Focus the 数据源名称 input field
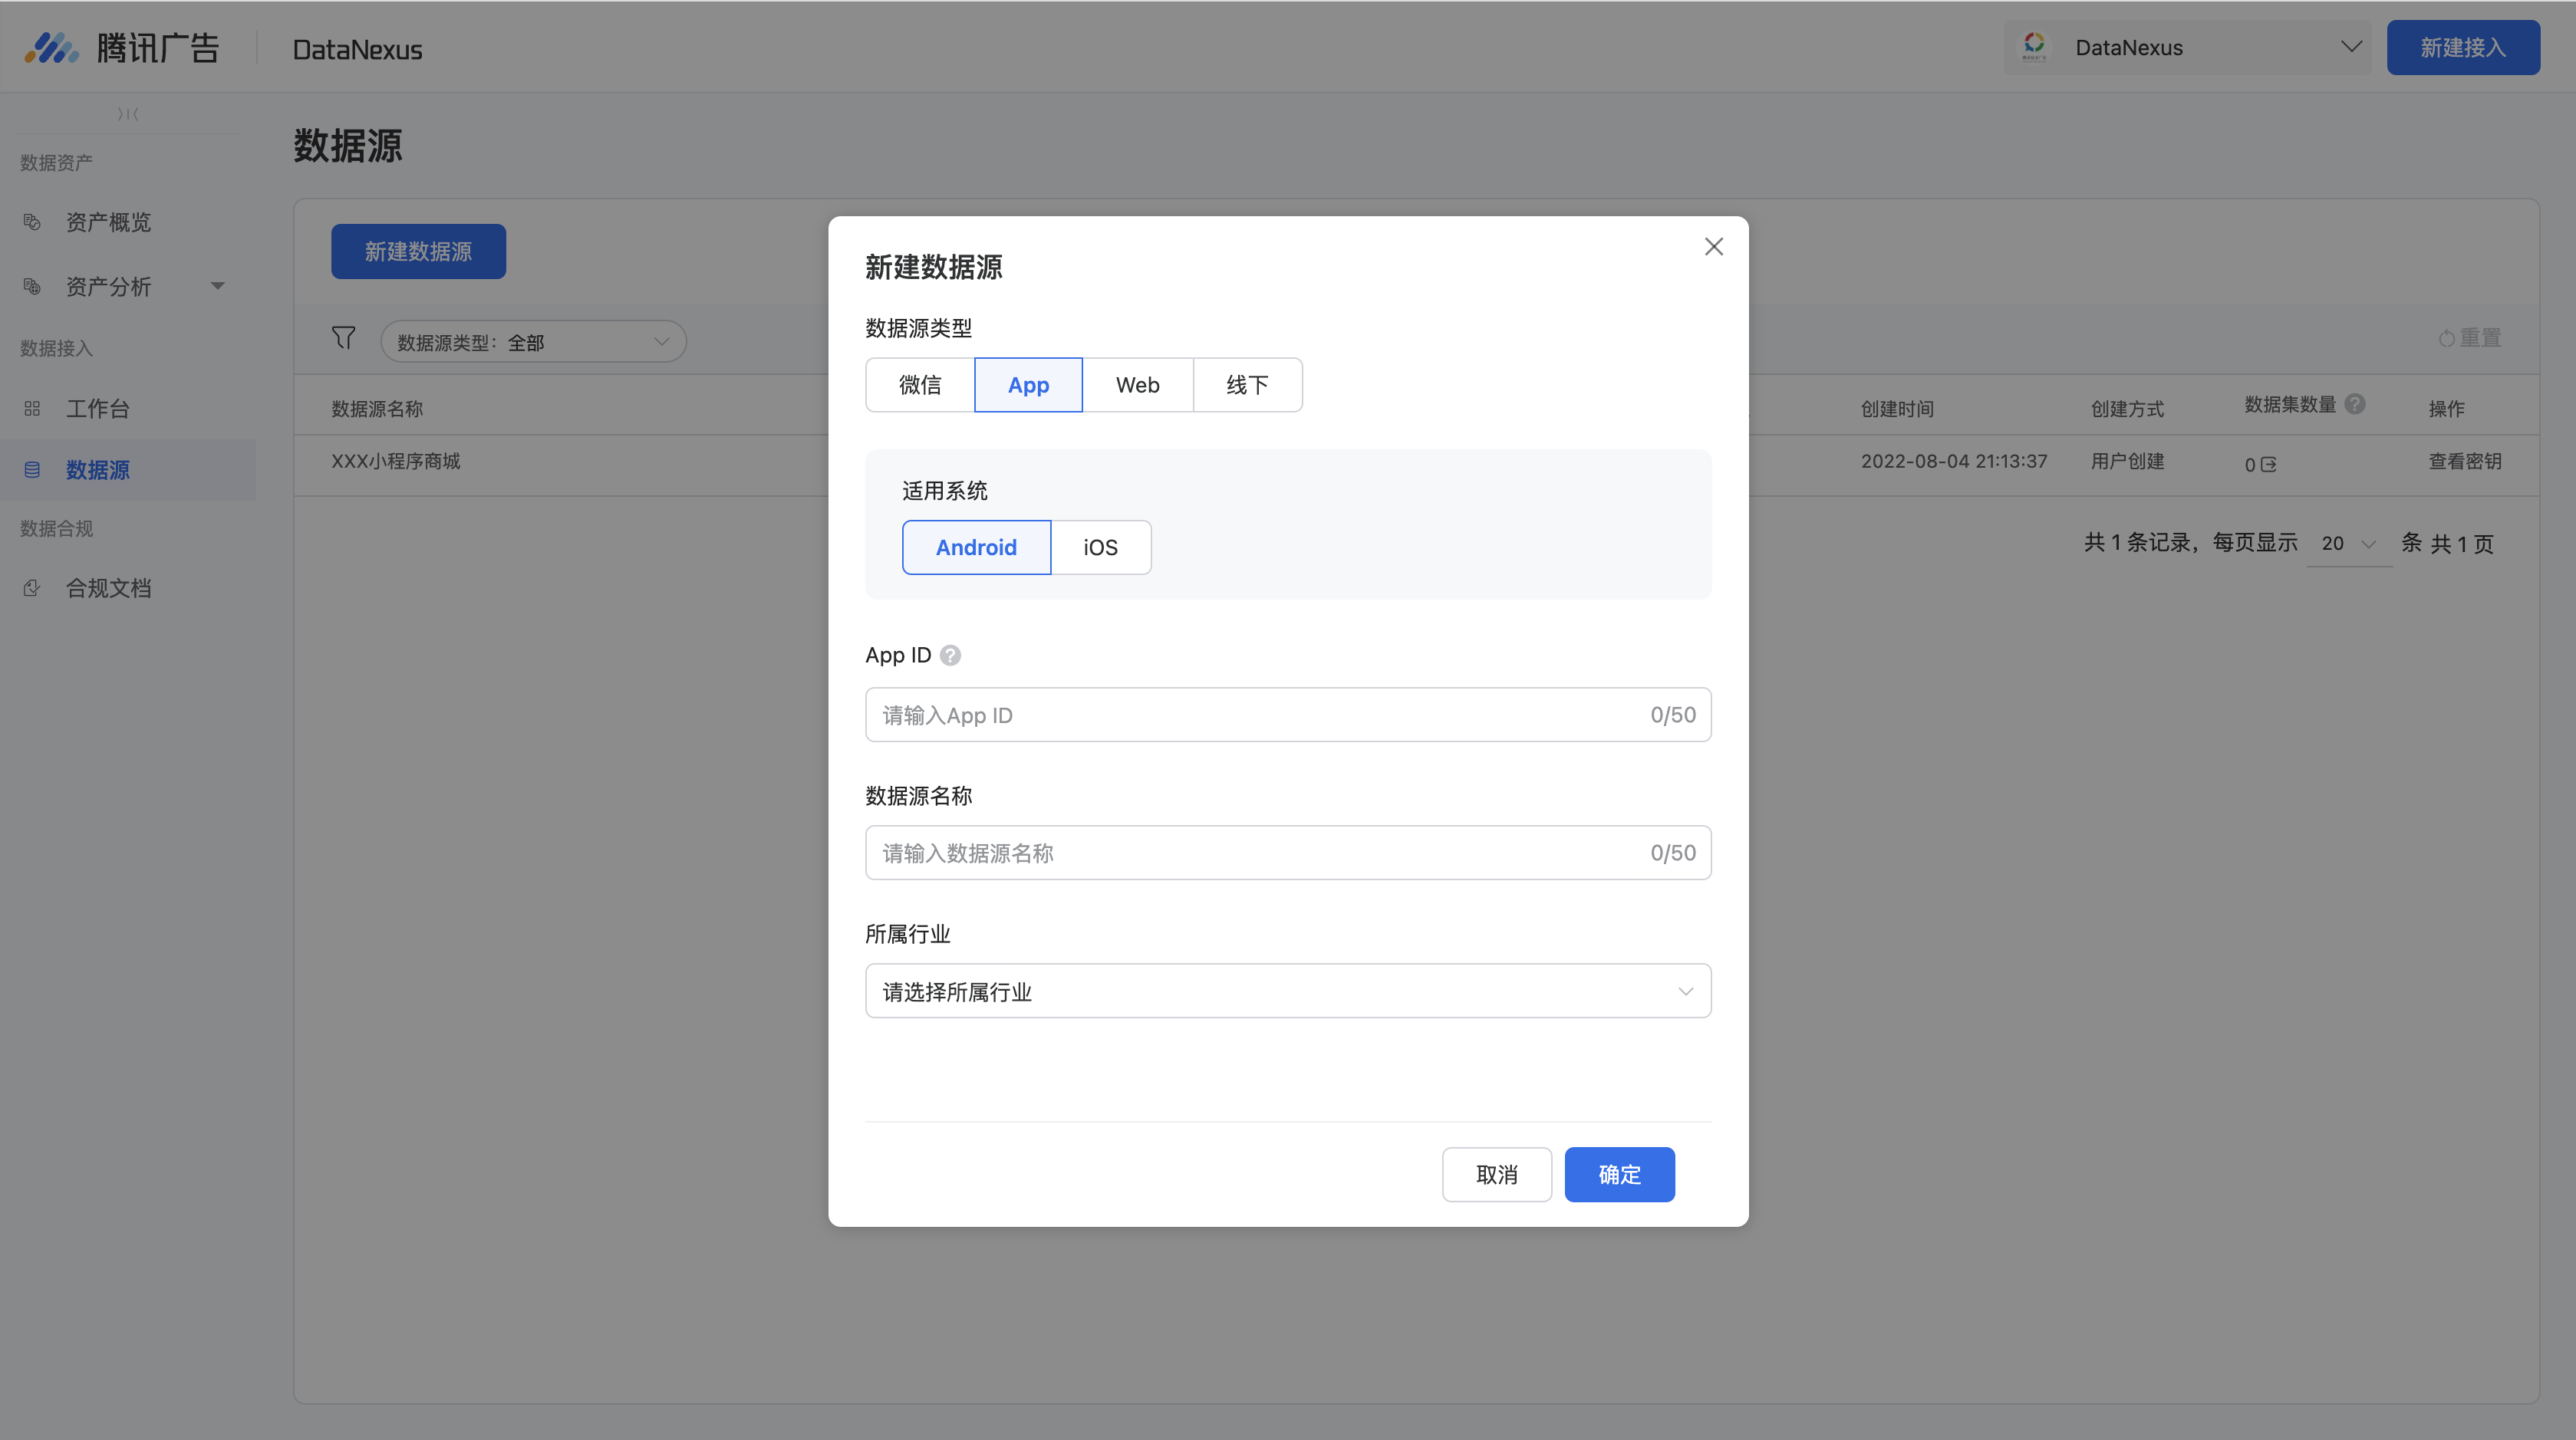2576x1440 pixels. click(1288, 853)
